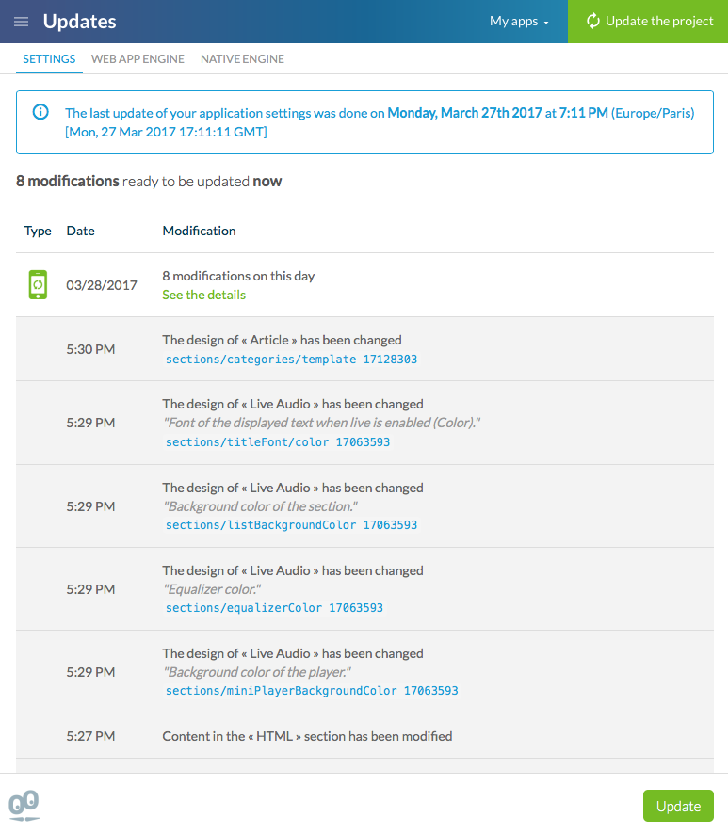Open the sections/miniPlayerBackgroundColor 17063593 link
Viewport: 728px width, 833px height.
[312, 691]
